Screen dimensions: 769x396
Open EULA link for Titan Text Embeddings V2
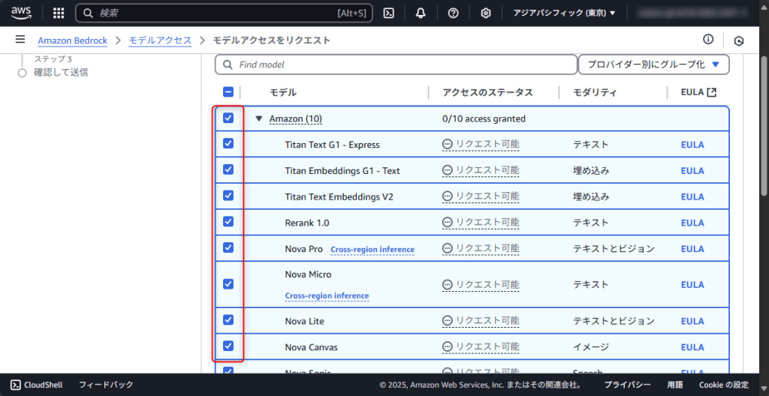click(x=692, y=196)
